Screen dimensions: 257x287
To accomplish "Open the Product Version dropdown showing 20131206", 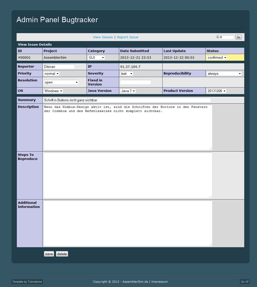I will pos(216,91).
